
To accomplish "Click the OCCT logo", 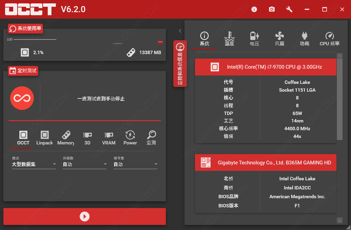I will coord(30,9).
